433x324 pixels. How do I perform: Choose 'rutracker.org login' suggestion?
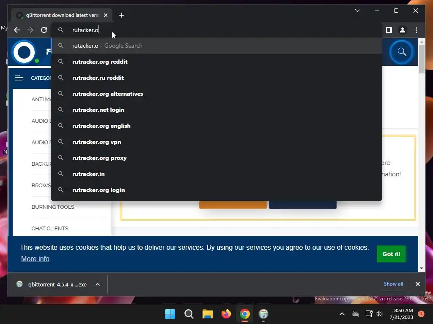216,190
